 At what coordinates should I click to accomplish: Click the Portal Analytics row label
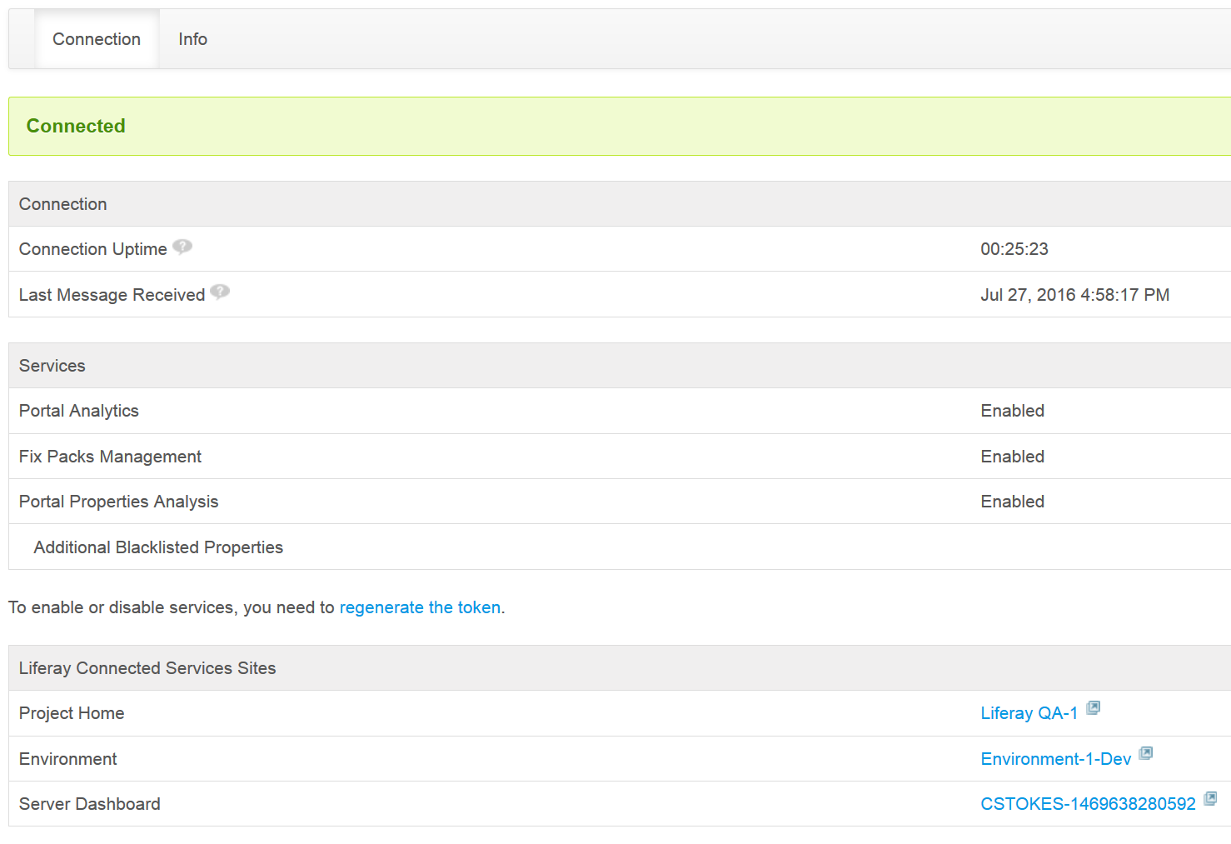(x=79, y=411)
